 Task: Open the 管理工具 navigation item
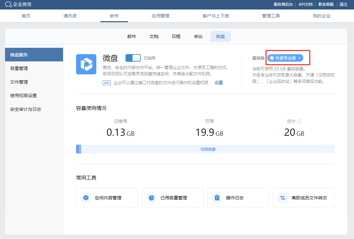click(271, 16)
